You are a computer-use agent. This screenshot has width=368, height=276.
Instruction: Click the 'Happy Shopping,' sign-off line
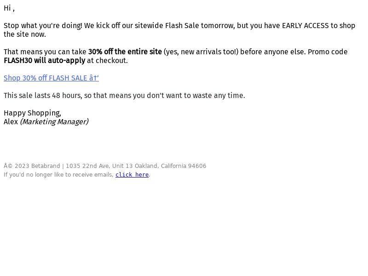[x=32, y=113]
